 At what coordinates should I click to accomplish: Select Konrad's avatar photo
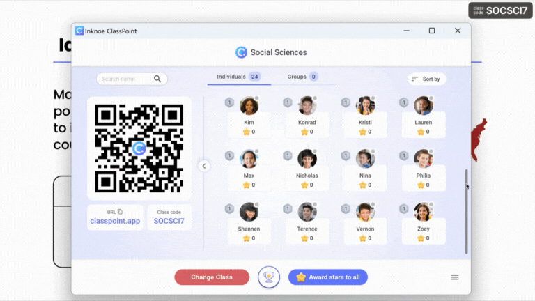point(307,105)
